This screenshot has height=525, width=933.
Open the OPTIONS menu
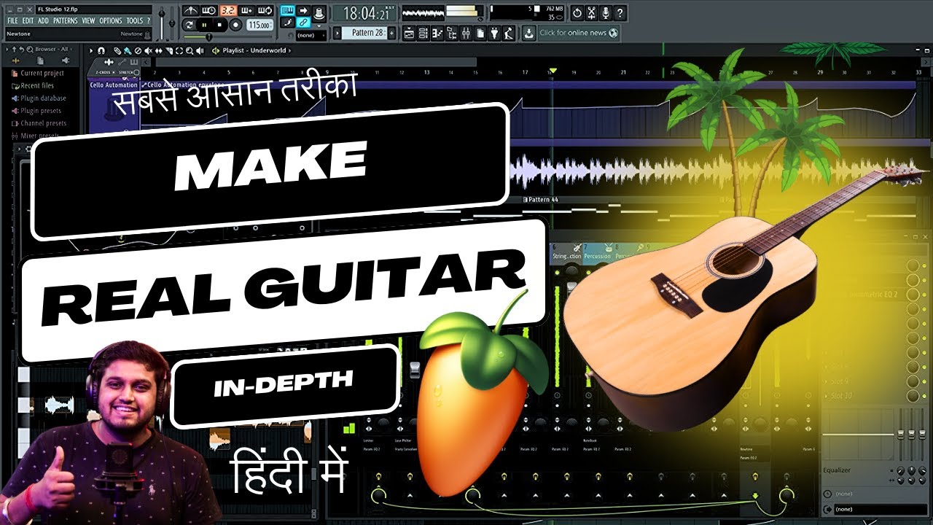pyautogui.click(x=111, y=21)
